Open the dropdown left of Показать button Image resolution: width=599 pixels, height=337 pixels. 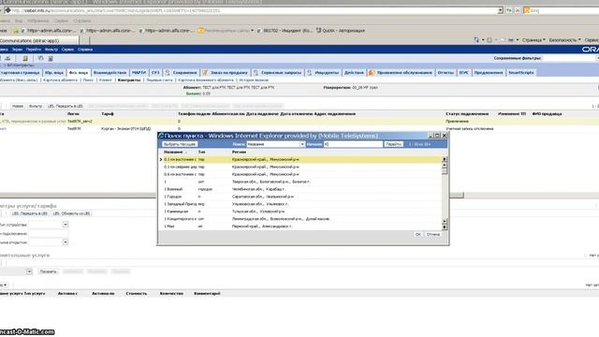pos(29,271)
